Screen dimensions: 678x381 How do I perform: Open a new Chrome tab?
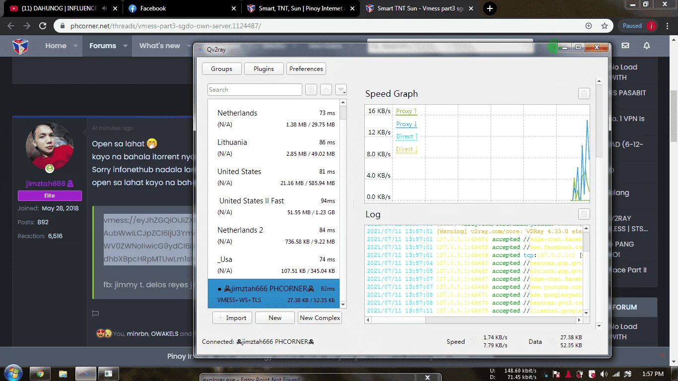(x=490, y=8)
